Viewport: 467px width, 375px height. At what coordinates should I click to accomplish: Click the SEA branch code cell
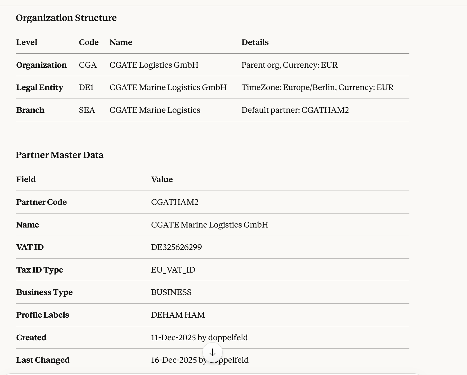87,110
